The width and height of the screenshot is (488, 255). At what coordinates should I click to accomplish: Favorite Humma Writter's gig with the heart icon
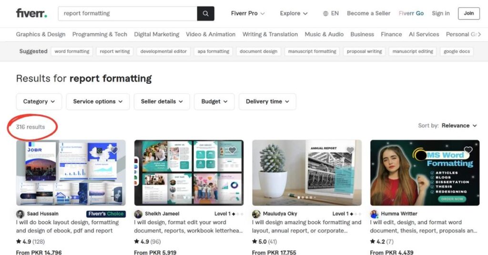(x=468, y=150)
